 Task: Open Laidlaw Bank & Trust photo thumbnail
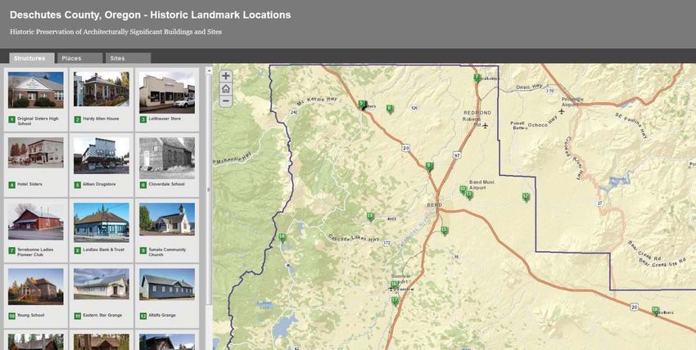tap(102, 222)
